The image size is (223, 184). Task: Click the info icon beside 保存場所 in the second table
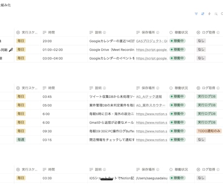(x=158, y=88)
